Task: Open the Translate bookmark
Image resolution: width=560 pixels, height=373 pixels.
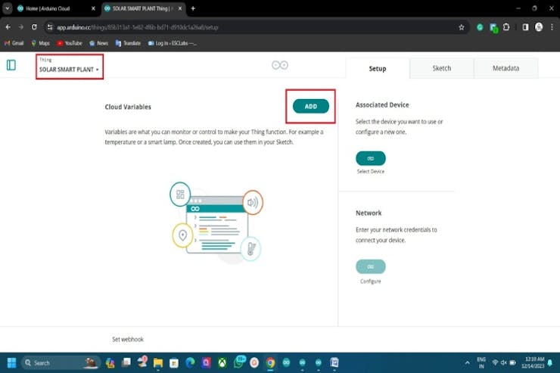Action: tap(128, 43)
